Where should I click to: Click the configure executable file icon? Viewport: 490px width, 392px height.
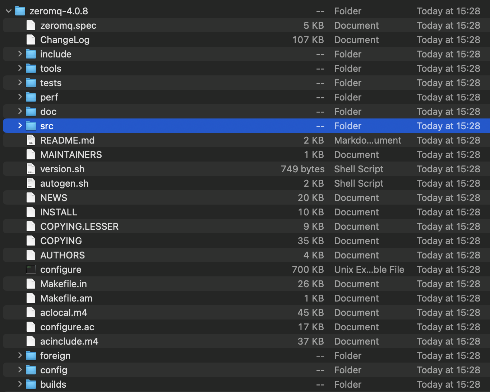pyautogui.click(x=31, y=270)
